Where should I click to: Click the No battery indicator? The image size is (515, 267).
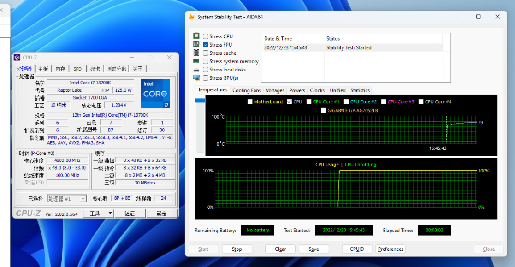tap(257, 230)
